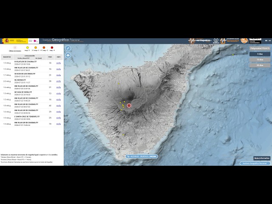Click the black-and-white logo in header
Screen dimensions: 272x204
(x=255, y=41)
